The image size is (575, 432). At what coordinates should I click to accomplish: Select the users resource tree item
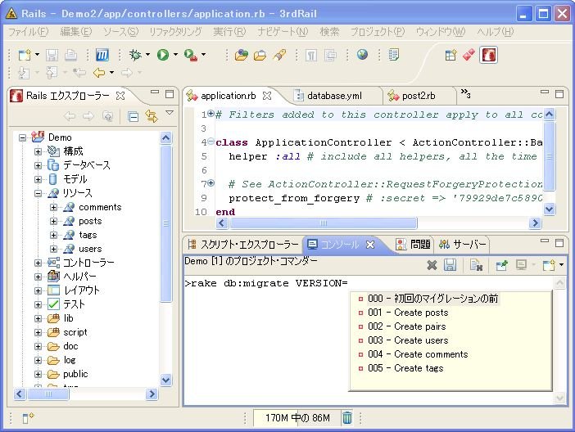[x=90, y=249]
